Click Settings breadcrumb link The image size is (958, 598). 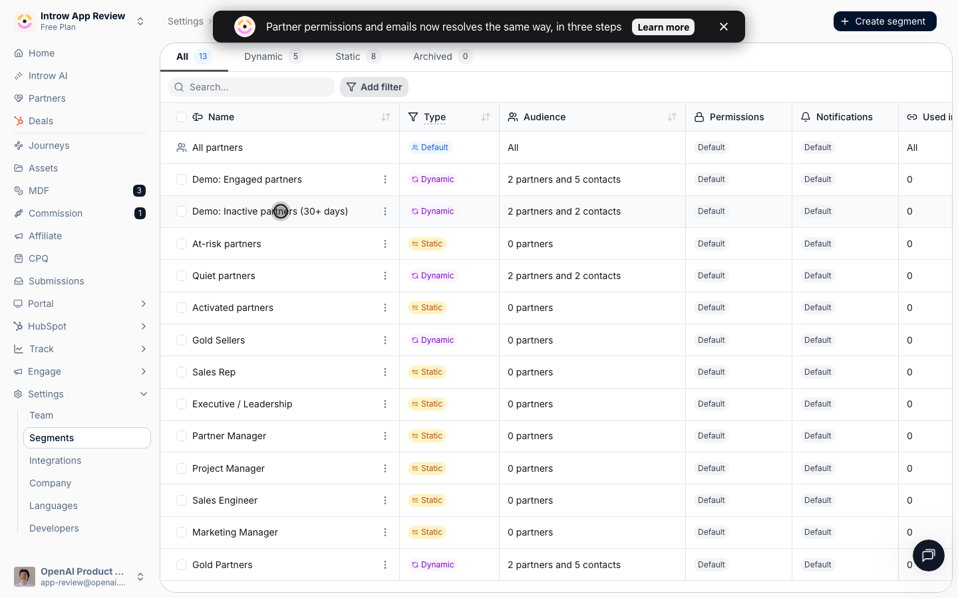click(186, 21)
